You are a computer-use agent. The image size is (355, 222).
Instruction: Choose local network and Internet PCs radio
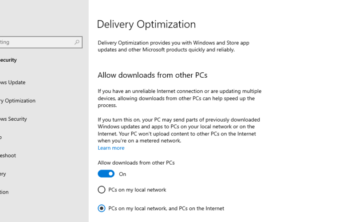(x=102, y=208)
